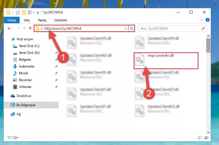This screenshot has width=219, height=145.
Task: Select Yerel Disk (C:) in sidebar
Action: [x=29, y=46]
